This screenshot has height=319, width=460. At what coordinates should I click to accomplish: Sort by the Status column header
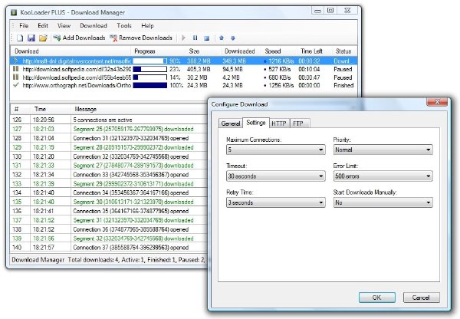[345, 51]
